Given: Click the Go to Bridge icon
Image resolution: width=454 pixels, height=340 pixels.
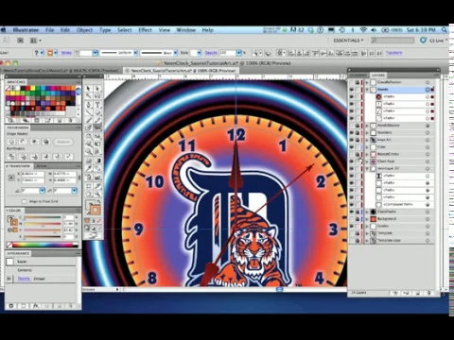Looking at the screenshot, I should coord(20,41).
